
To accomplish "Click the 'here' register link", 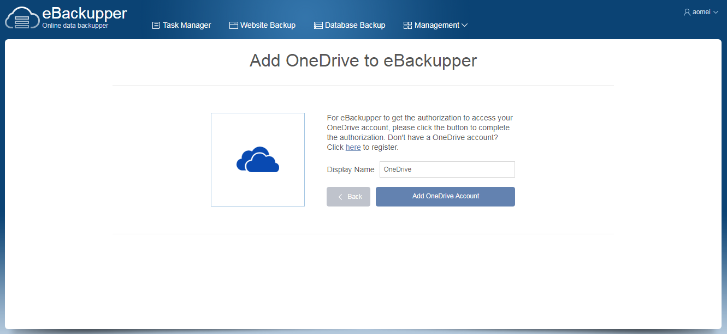I will click(353, 147).
